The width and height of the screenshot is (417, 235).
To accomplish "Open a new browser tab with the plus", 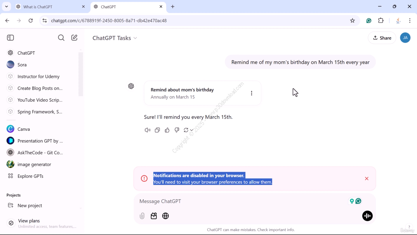I will click(x=173, y=7).
